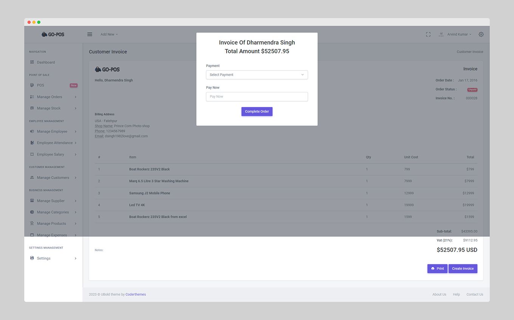This screenshot has height=320, width=514.
Task: Open fullscreen mode from the top bar
Action: (428, 34)
